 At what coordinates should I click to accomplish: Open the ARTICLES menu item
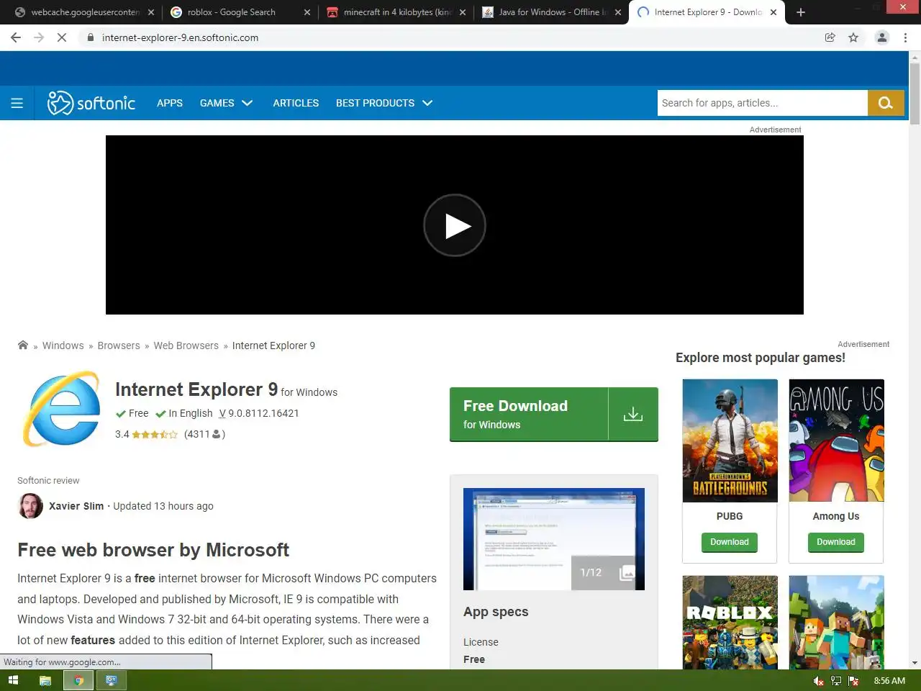click(x=296, y=103)
